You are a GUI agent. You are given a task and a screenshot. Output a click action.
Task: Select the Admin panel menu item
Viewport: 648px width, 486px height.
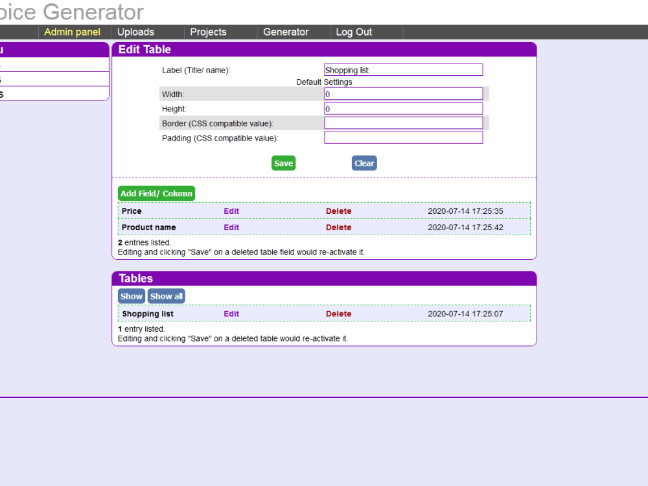(x=72, y=31)
